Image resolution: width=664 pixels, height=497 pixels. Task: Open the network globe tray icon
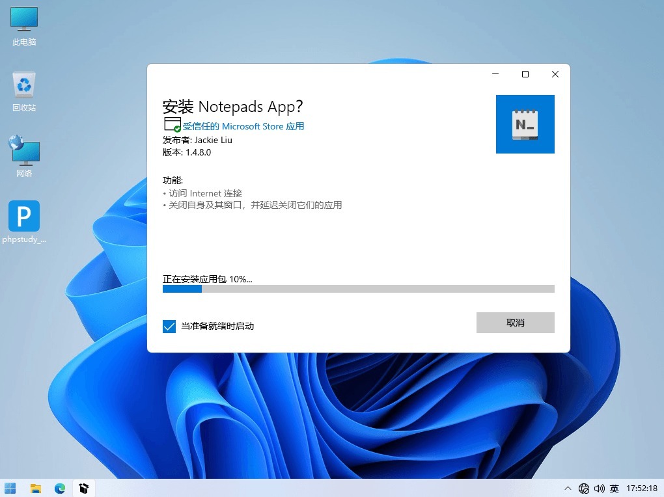point(584,489)
